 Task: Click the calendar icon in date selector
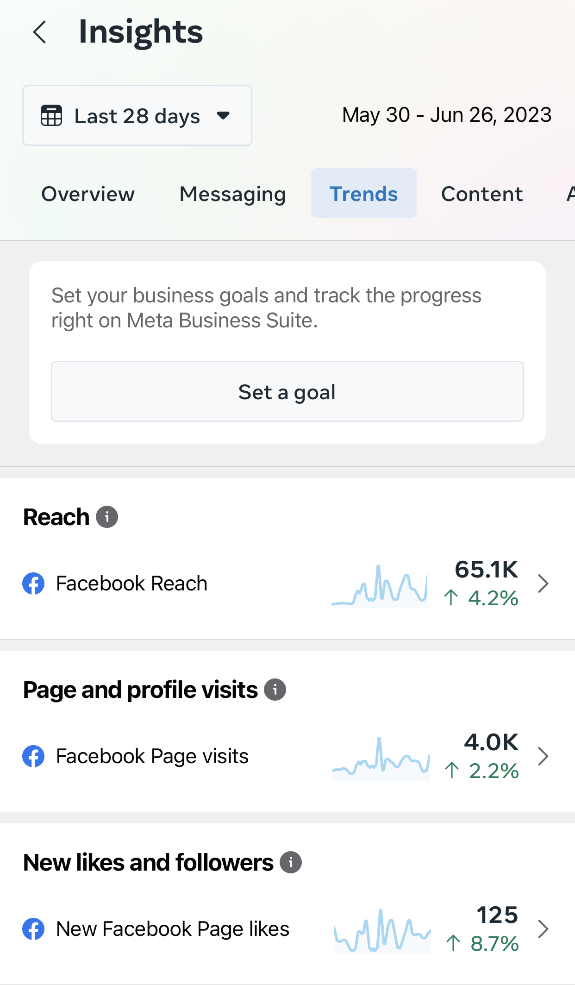point(51,115)
